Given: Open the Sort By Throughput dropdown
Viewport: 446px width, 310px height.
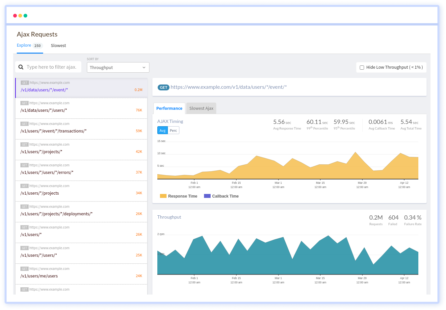Looking at the screenshot, I should [118, 67].
